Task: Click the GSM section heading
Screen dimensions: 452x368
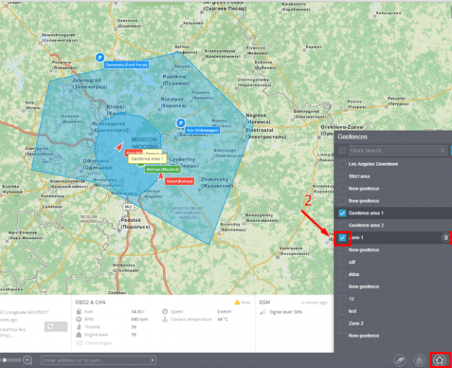Action: click(264, 303)
